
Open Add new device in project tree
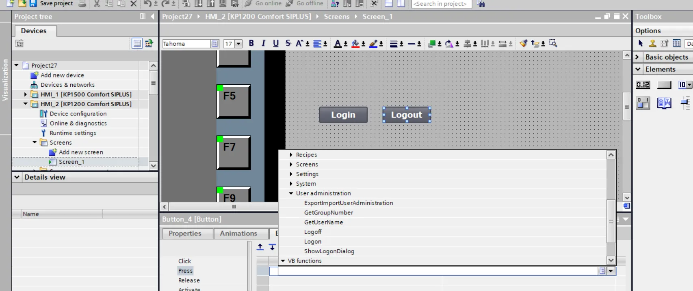click(62, 75)
